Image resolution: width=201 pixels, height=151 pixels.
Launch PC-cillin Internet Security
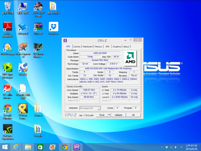[x=8, y=91]
